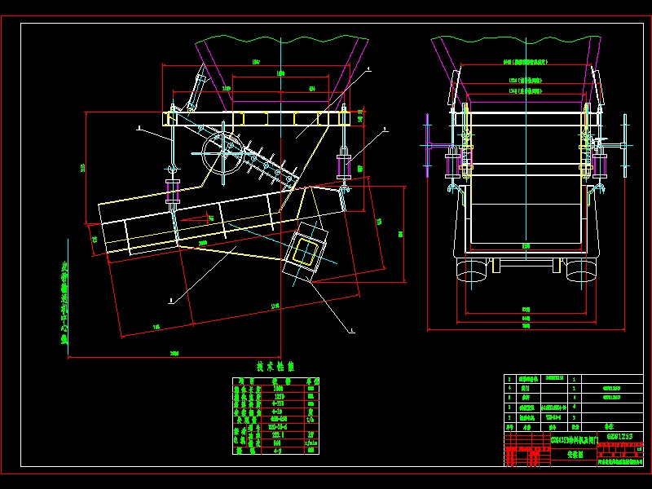This screenshot has height=489, width=652.
Task: Select the GZG1253 drawing number in title block
Action: coord(619,437)
